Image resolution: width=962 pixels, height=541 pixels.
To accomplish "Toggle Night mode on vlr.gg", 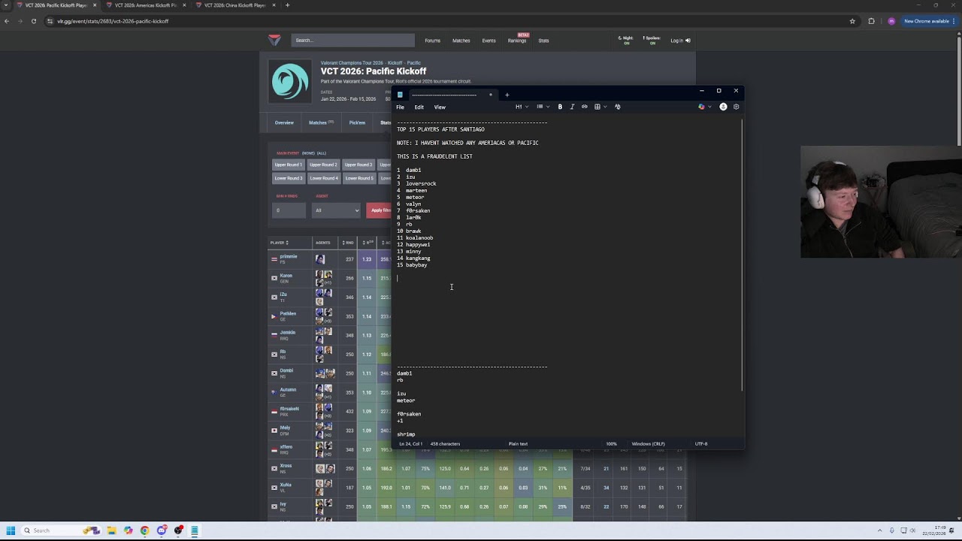I will (x=626, y=41).
